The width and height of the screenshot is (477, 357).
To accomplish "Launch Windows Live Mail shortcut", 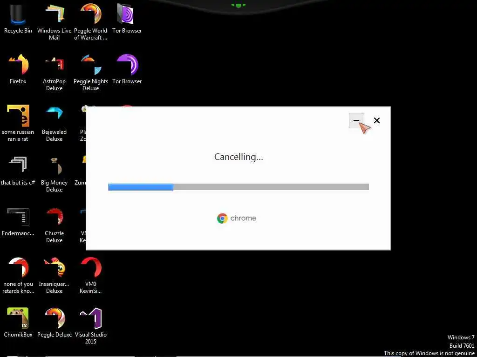I will point(54,21).
